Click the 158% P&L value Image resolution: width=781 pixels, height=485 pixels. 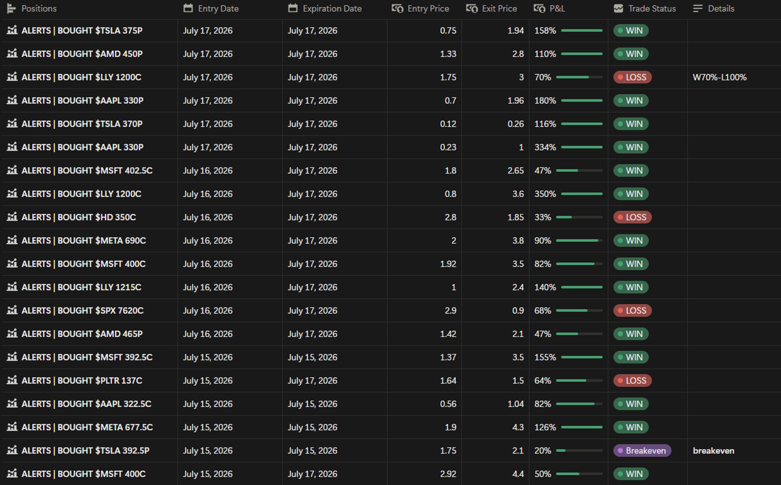point(545,31)
